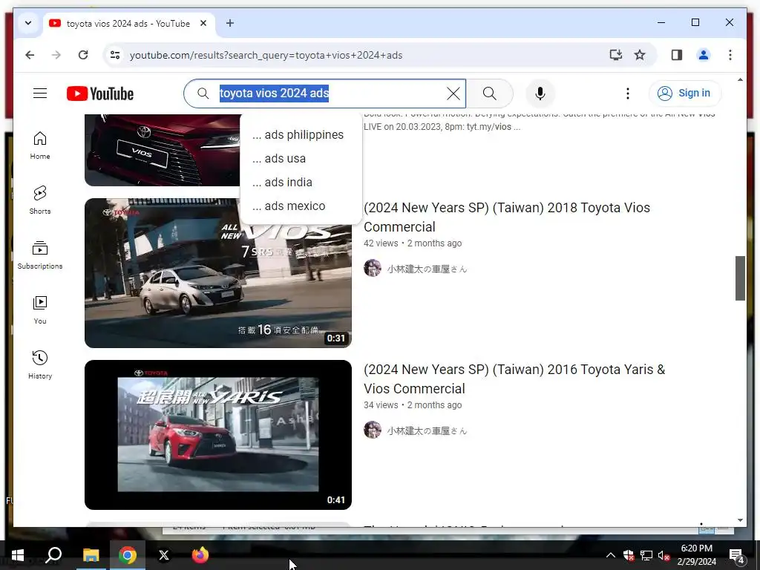The image size is (760, 570).
Task: Click Sign in button
Action: point(685,94)
